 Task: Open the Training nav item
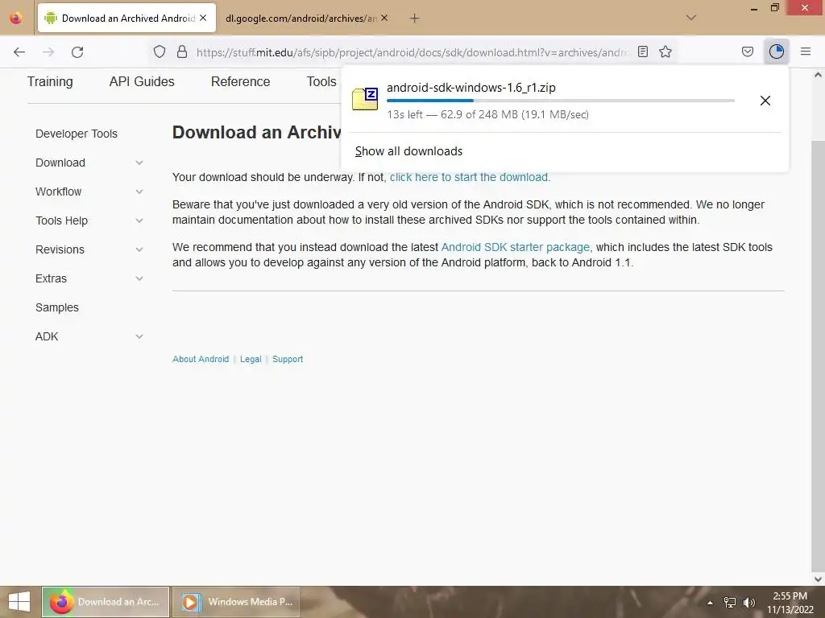pos(50,81)
